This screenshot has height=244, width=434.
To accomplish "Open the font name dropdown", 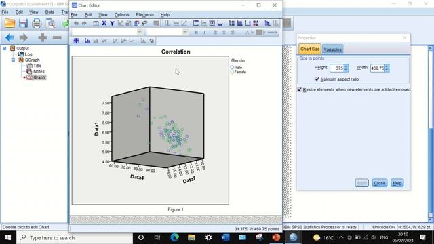I will (x=140, y=32).
